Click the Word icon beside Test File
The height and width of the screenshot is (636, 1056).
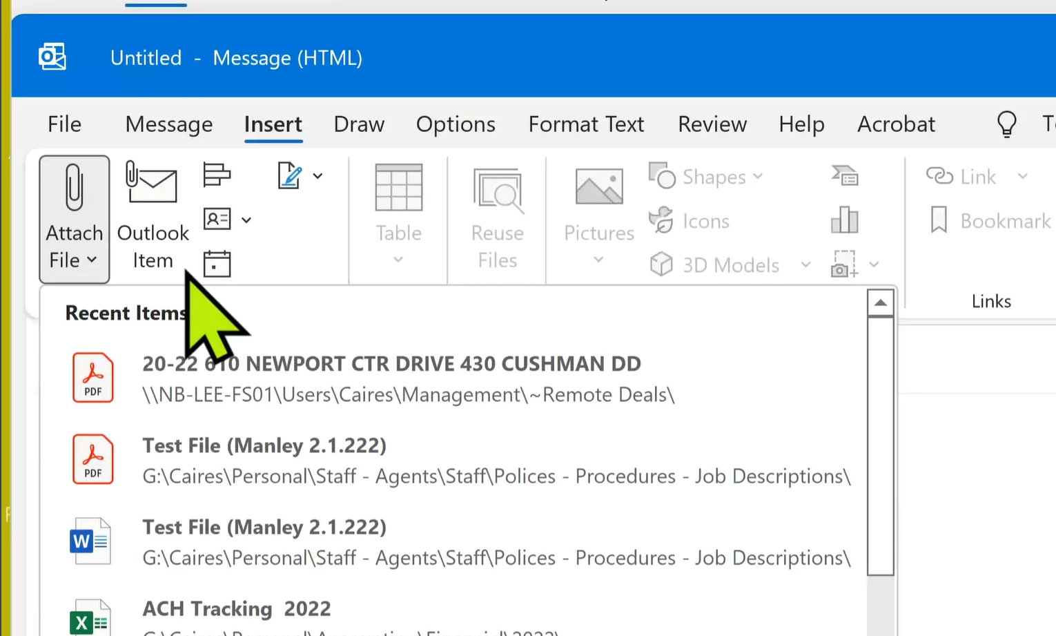[90, 541]
